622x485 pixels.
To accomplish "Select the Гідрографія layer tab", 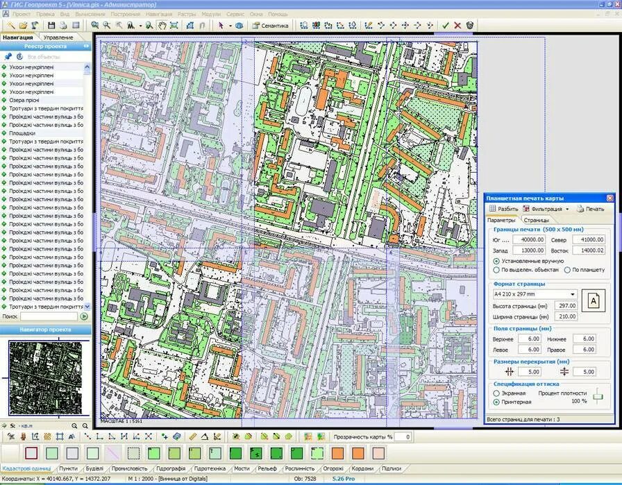I will pyautogui.click(x=171, y=468).
